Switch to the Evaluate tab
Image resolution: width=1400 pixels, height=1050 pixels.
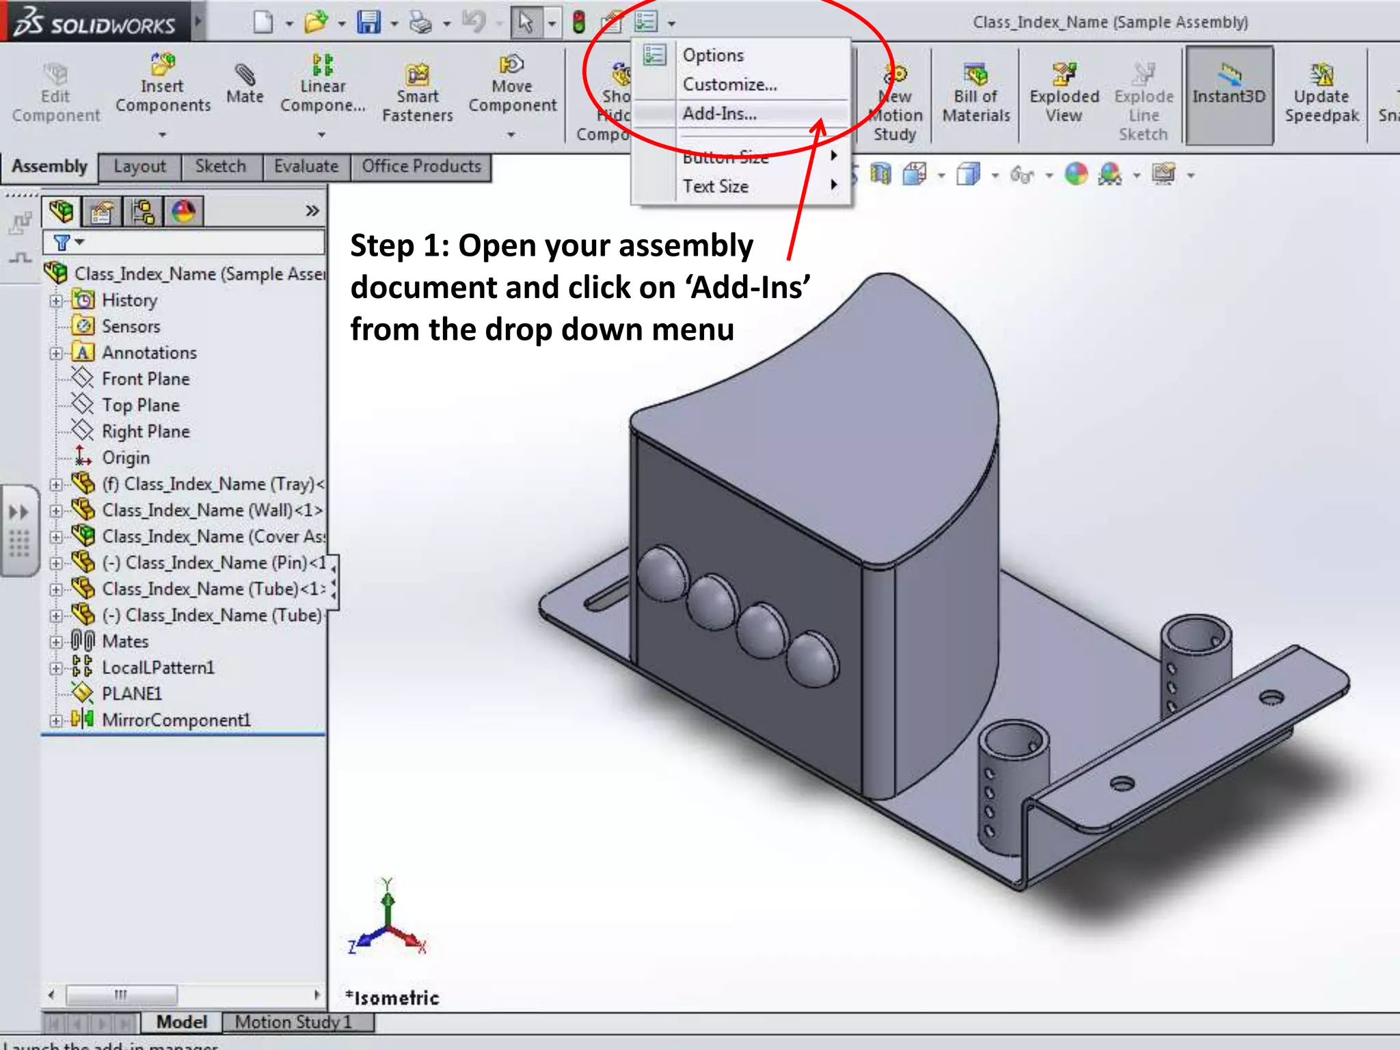tap(306, 167)
